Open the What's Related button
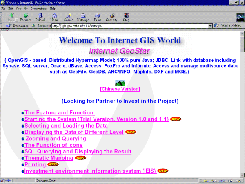The height and width of the screenshot is (184, 245). [x=228, y=25]
